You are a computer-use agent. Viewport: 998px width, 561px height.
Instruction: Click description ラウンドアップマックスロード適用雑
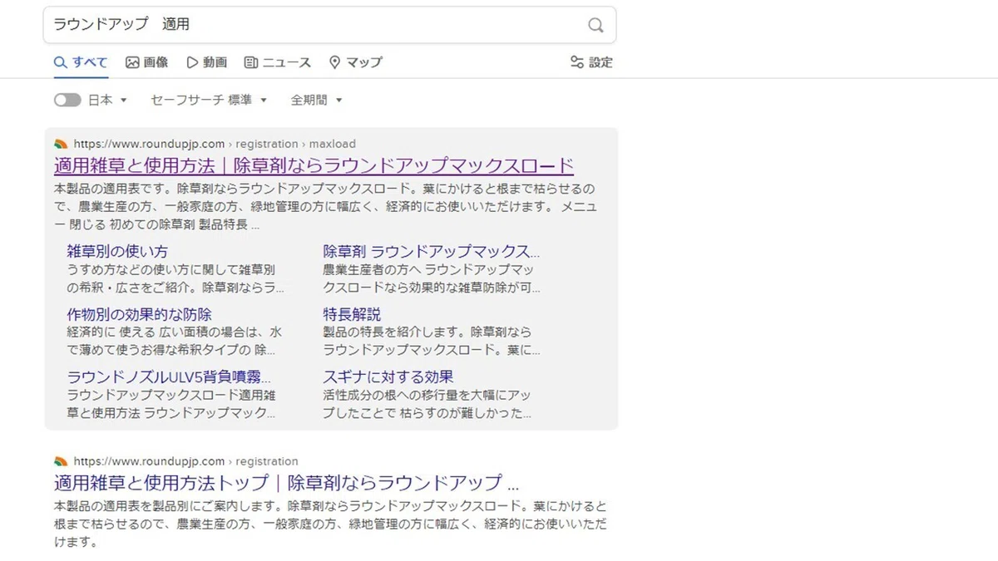click(171, 404)
